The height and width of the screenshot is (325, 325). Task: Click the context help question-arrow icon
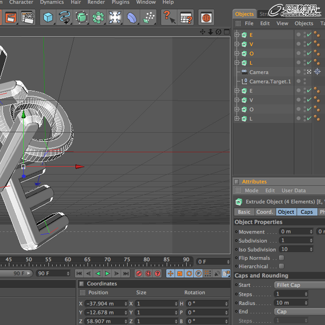[169, 17]
